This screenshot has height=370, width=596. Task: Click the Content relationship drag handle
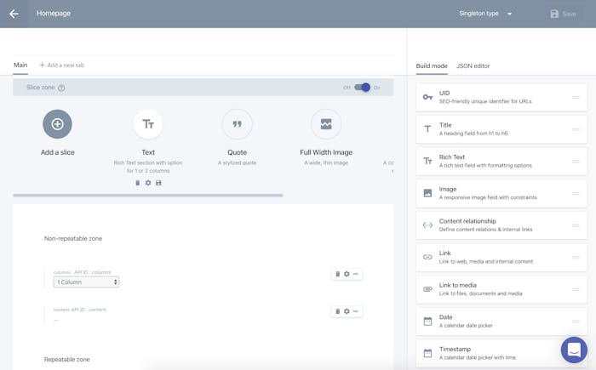point(576,225)
